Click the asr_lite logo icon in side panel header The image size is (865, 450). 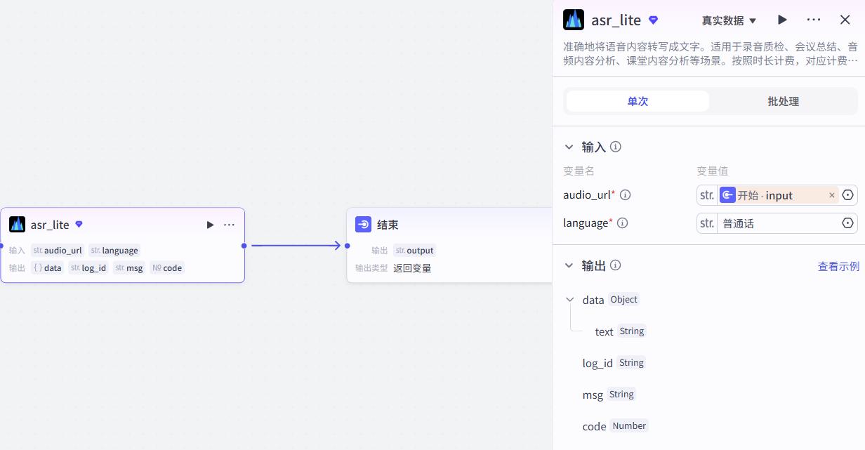[574, 20]
